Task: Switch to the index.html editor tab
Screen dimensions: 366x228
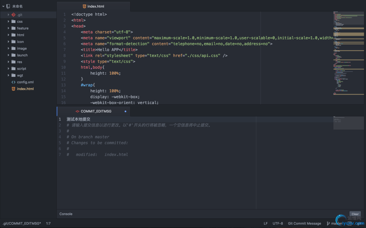Action: pos(96,6)
